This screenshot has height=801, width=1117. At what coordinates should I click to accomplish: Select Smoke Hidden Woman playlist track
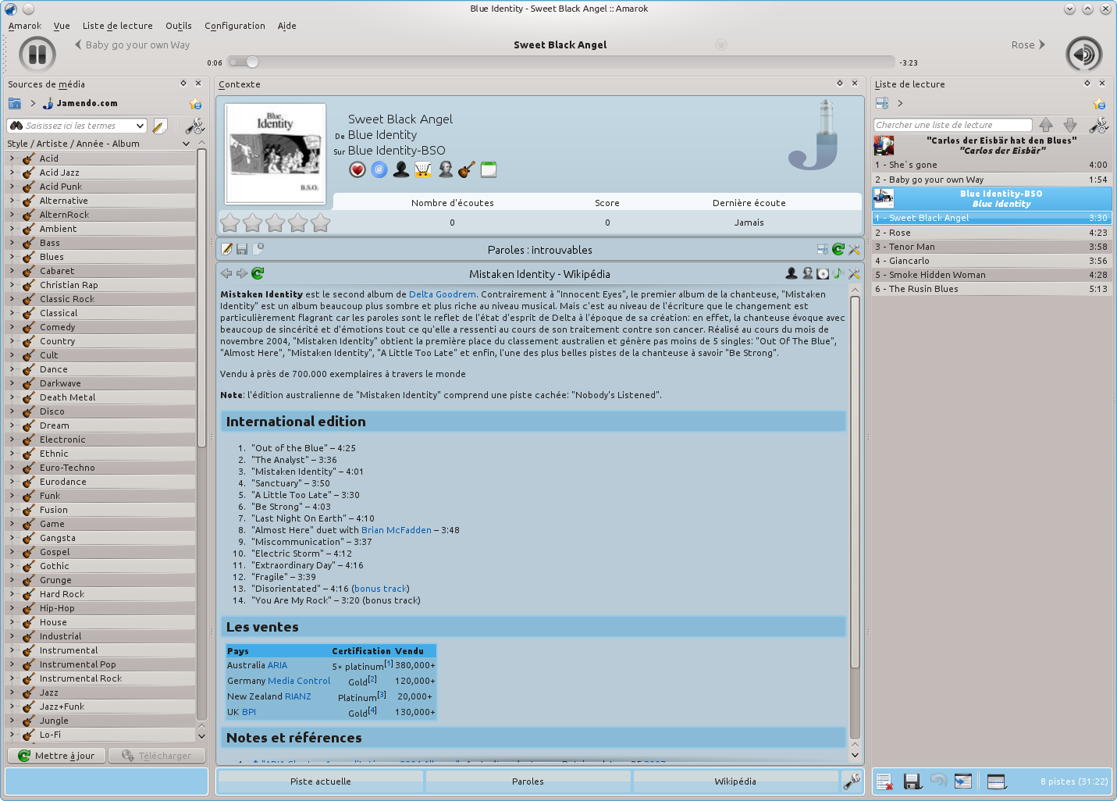point(991,275)
